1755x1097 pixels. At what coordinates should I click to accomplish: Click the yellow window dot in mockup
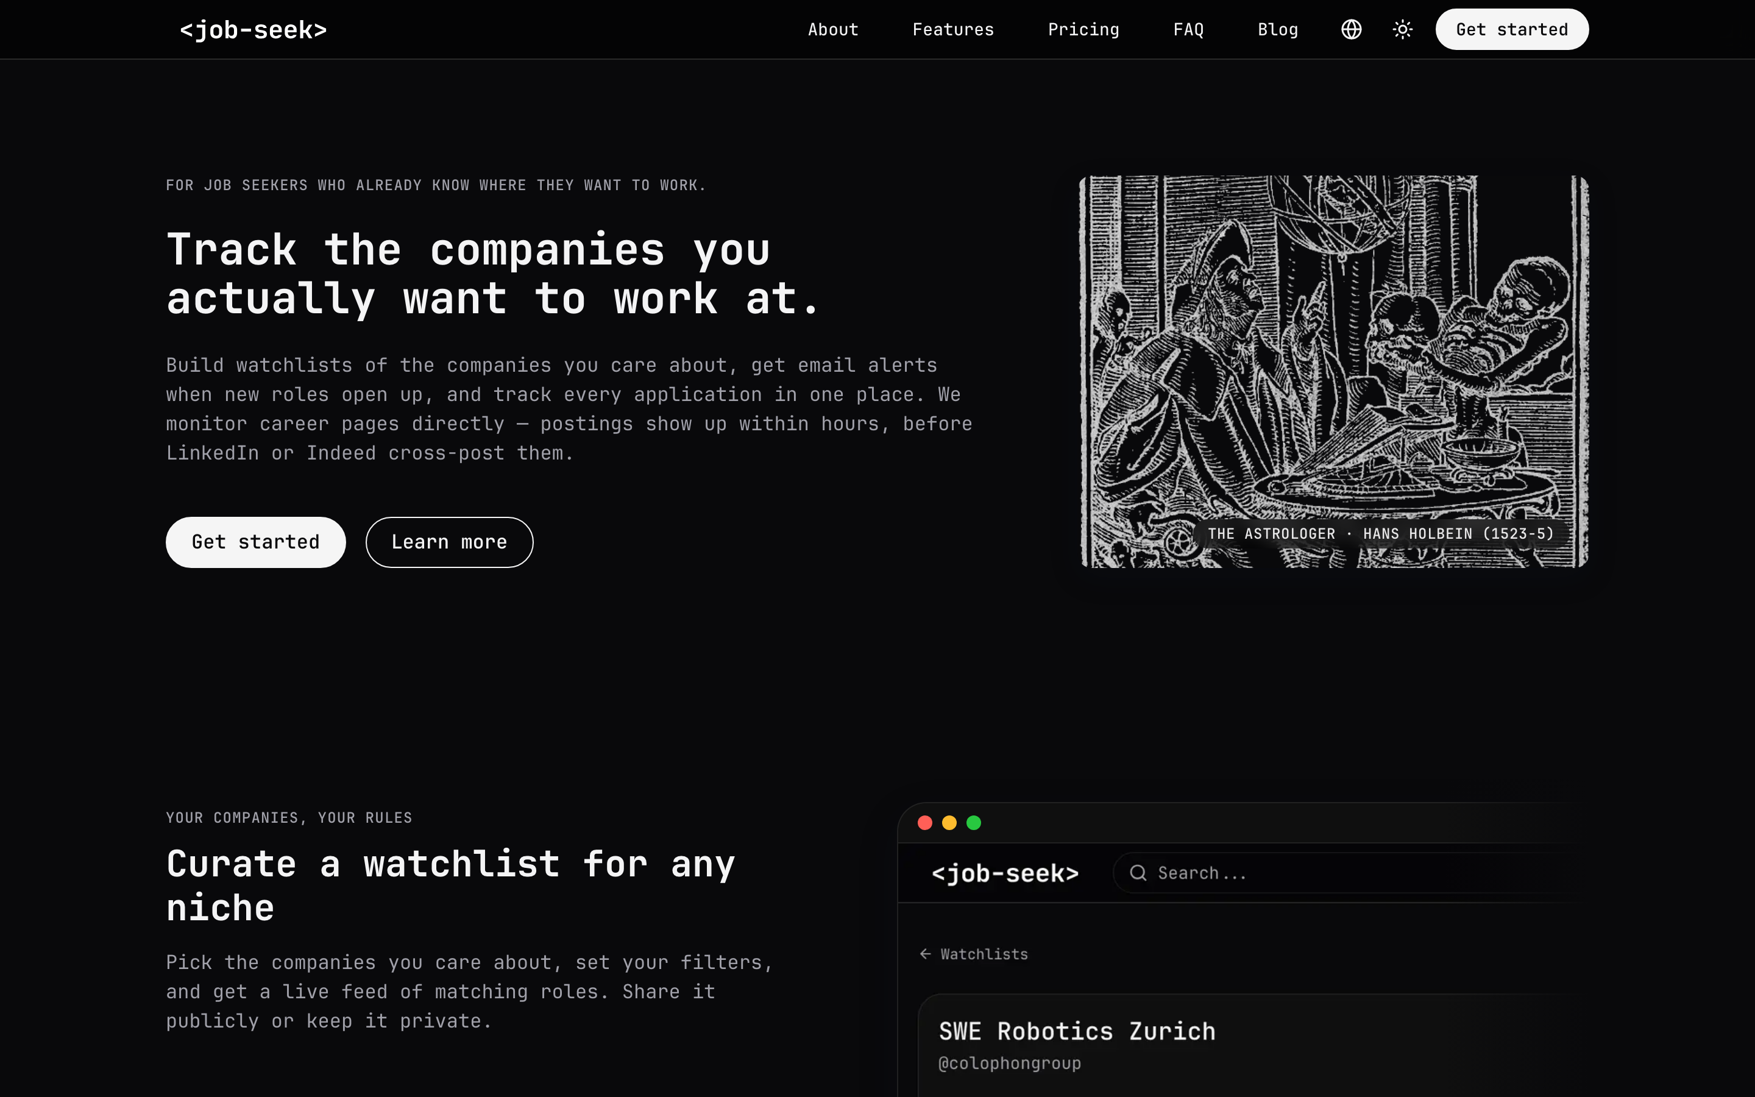click(x=949, y=823)
